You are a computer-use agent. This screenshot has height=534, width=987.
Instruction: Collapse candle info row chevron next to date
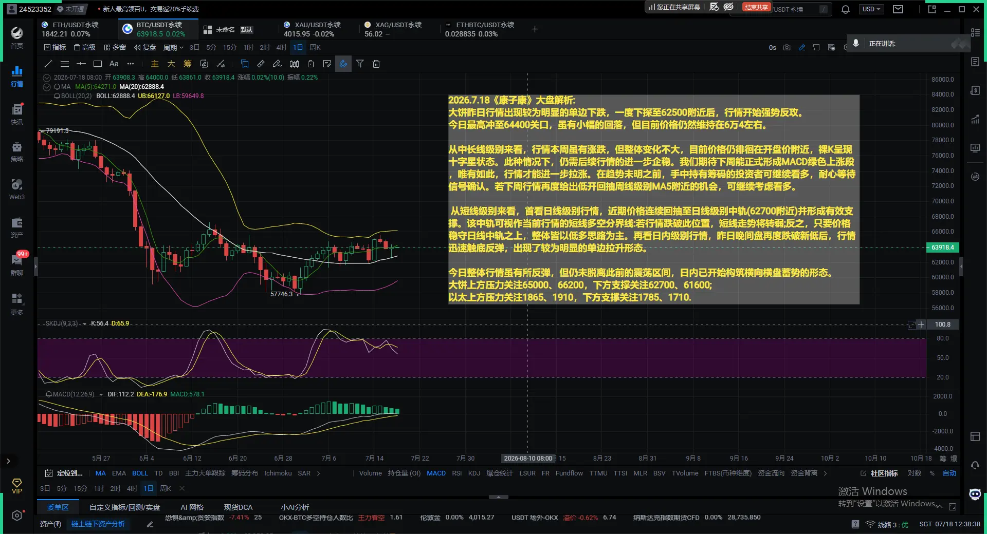(47, 78)
